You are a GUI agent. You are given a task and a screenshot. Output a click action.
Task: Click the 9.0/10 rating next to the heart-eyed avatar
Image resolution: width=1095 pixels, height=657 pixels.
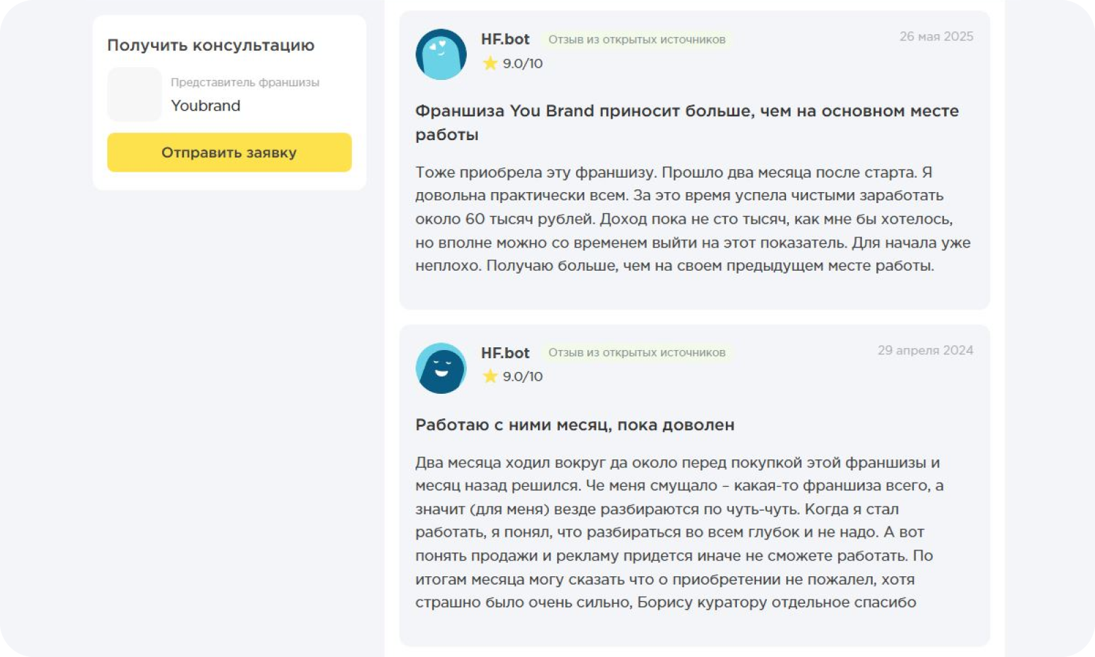[x=523, y=64]
